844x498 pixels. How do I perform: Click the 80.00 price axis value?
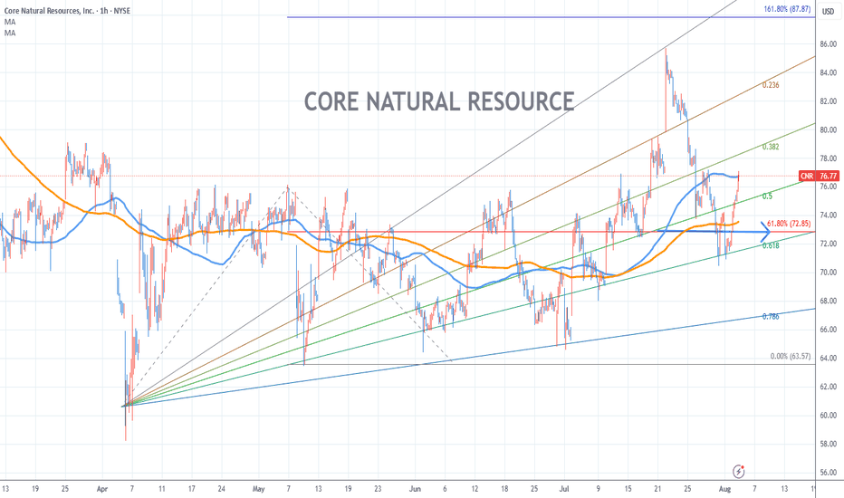click(x=828, y=129)
